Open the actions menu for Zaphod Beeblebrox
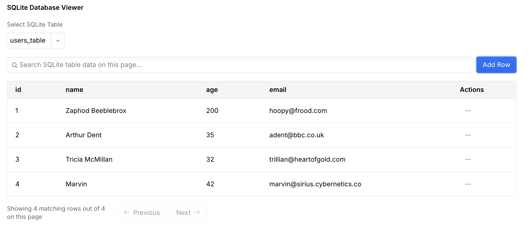 (468, 111)
